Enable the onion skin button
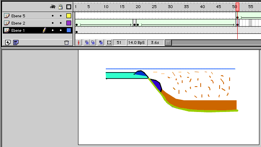 87,43
